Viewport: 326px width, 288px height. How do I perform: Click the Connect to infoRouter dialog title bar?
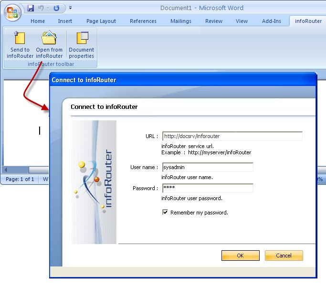183,80
